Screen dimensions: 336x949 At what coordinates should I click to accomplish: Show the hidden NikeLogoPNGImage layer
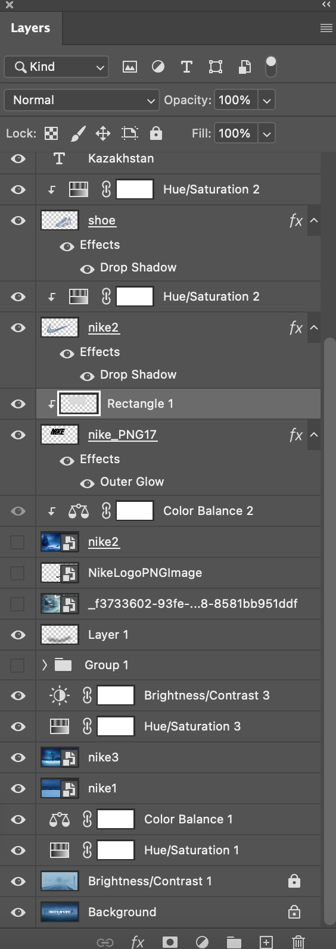point(18,573)
